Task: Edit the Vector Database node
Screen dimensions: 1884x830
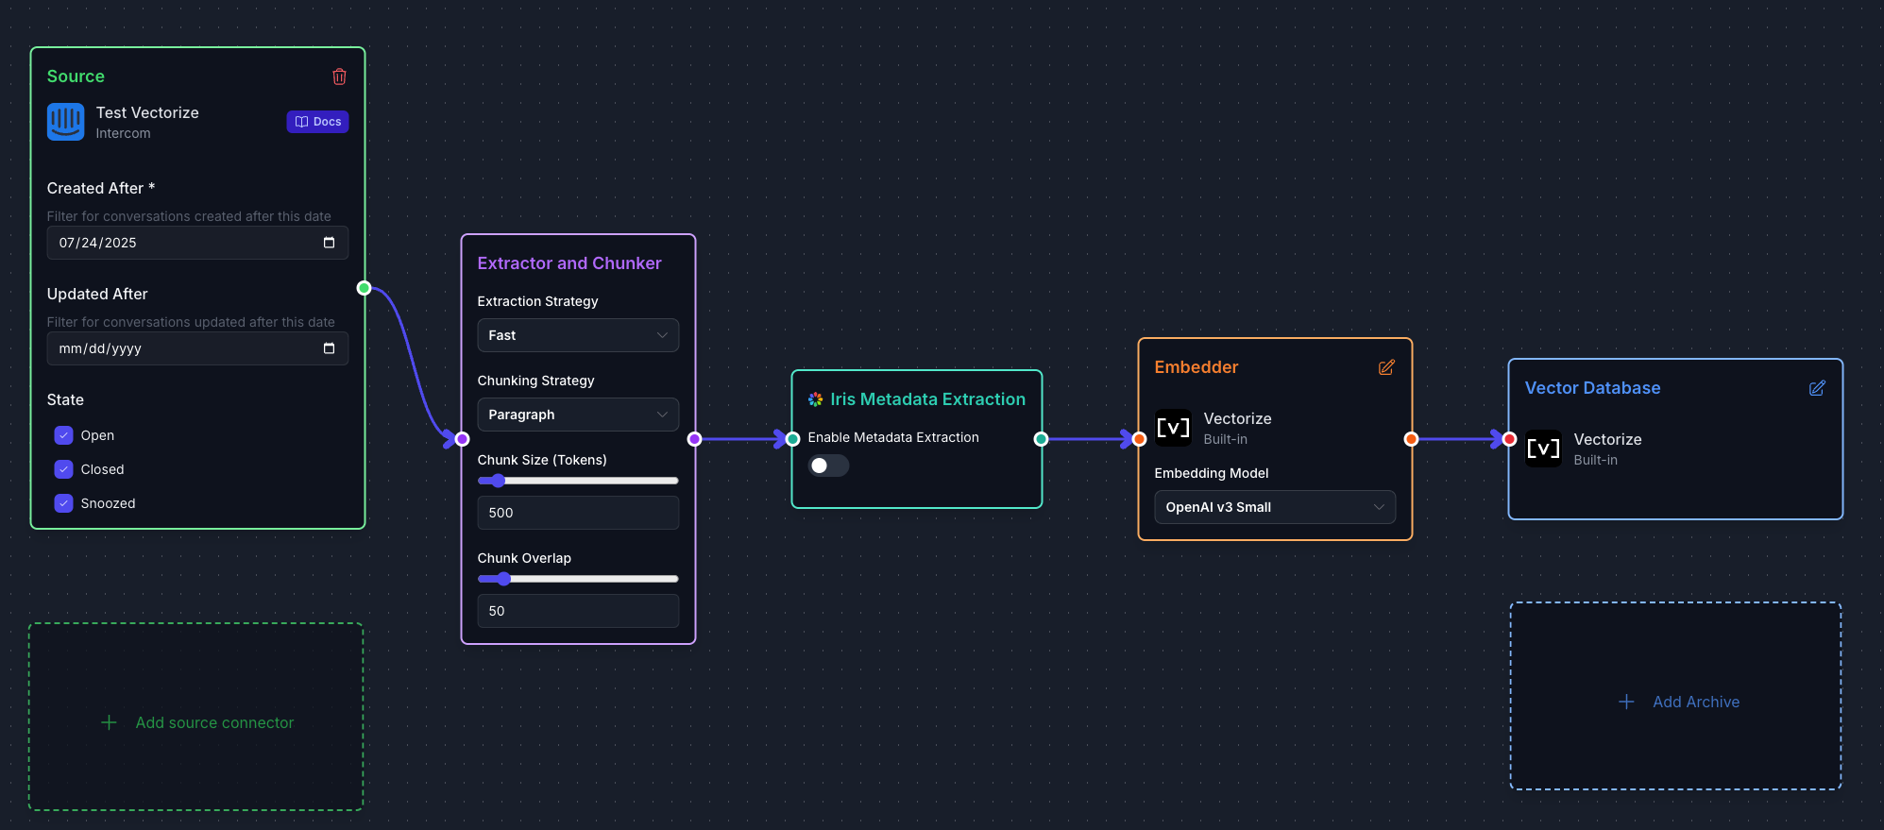Action: point(1817,388)
